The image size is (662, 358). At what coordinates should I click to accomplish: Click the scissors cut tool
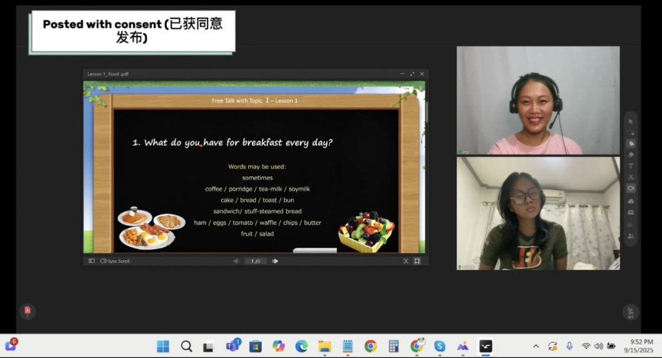[631, 177]
